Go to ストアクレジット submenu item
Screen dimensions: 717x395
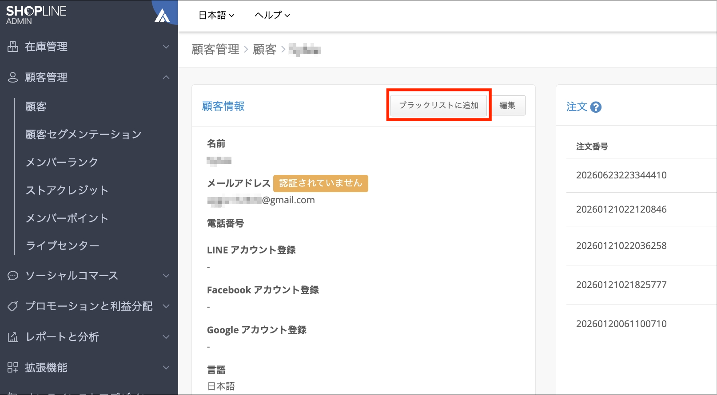tap(67, 190)
